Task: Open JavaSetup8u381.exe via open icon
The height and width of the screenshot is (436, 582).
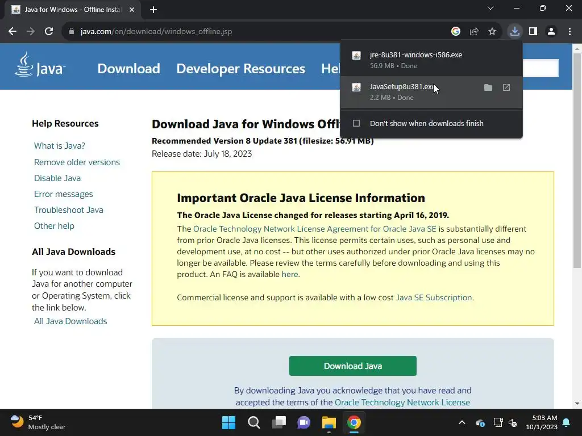Action: point(506,87)
